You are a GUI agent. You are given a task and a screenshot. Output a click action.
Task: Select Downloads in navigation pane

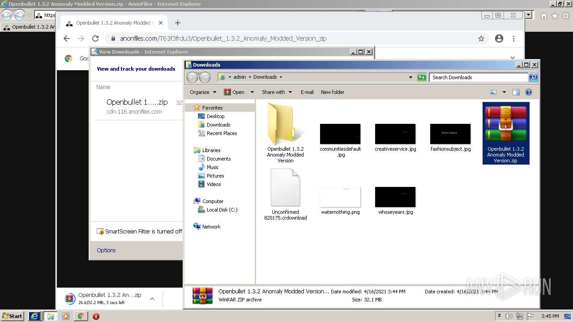218,125
